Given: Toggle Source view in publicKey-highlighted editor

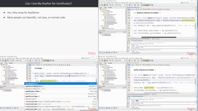Looking at the screenshot, I should point(129,65).
